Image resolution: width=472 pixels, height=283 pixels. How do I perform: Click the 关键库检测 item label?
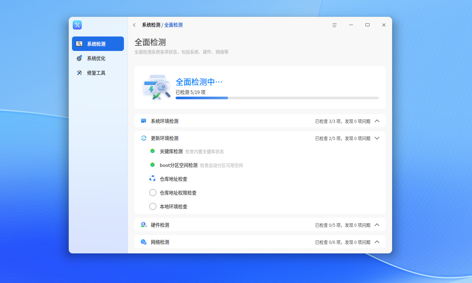click(x=171, y=152)
